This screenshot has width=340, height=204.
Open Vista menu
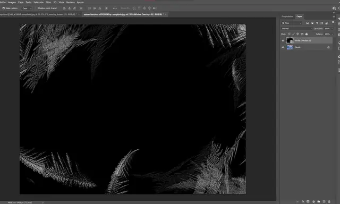pyautogui.click(x=61, y=2)
